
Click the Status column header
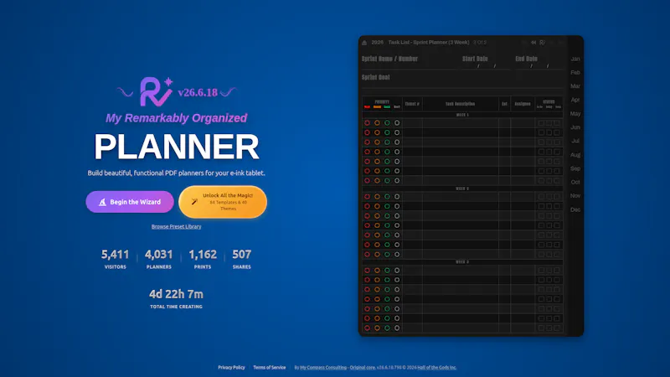pos(549,101)
